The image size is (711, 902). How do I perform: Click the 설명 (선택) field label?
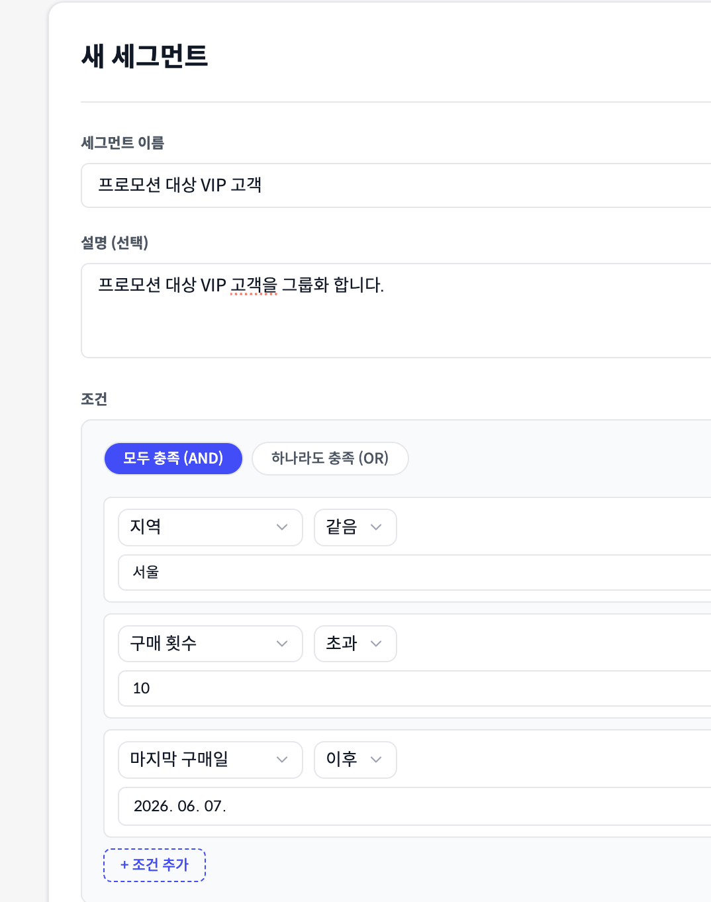tap(115, 242)
